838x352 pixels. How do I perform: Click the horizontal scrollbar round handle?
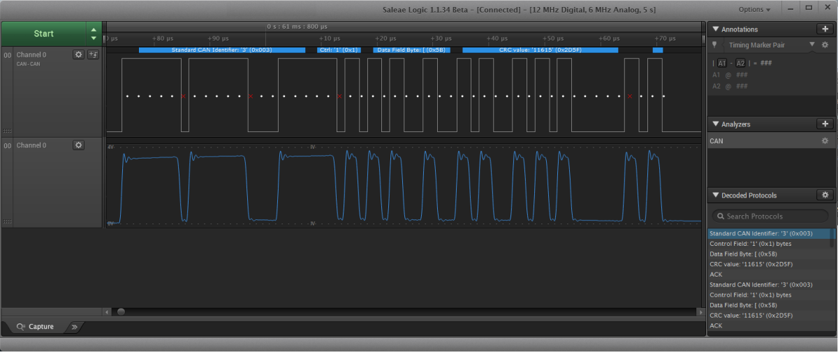pyautogui.click(x=121, y=311)
